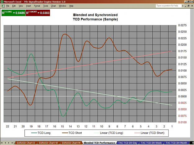Click the Excel title bar application icon
Image resolution: width=194 pixels, height=145 pixels.
click(2, 2)
